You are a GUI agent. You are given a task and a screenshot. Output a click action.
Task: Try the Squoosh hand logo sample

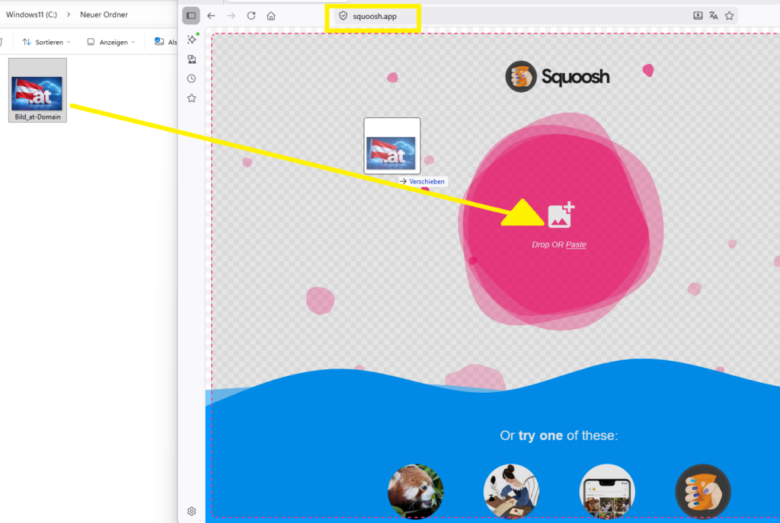click(703, 491)
